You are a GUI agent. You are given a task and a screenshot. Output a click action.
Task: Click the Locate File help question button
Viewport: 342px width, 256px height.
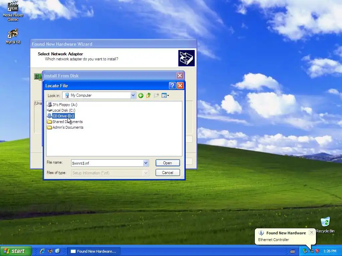tap(172, 86)
